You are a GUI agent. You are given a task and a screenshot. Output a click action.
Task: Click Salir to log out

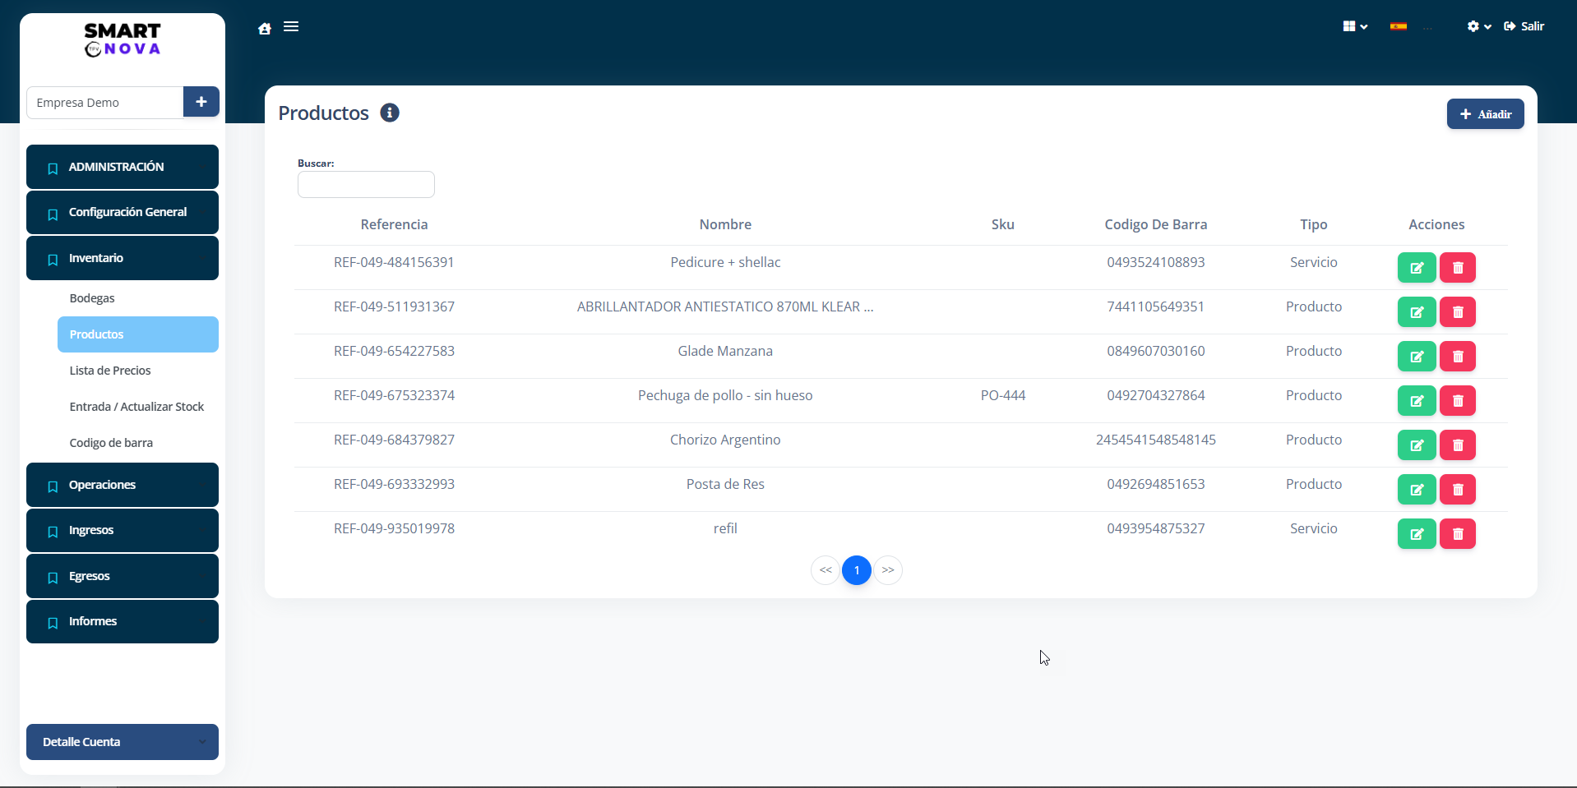click(x=1524, y=26)
